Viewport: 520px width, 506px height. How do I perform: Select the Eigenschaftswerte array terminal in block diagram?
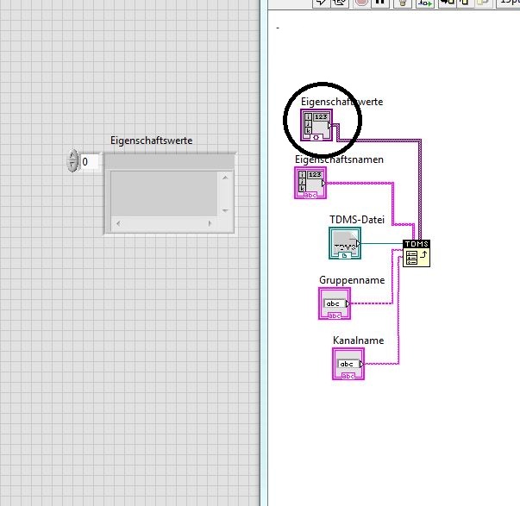tap(316, 125)
